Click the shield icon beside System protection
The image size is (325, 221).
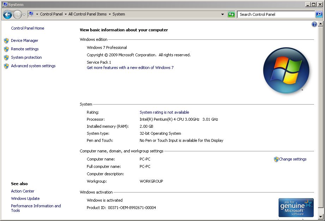point(6,57)
